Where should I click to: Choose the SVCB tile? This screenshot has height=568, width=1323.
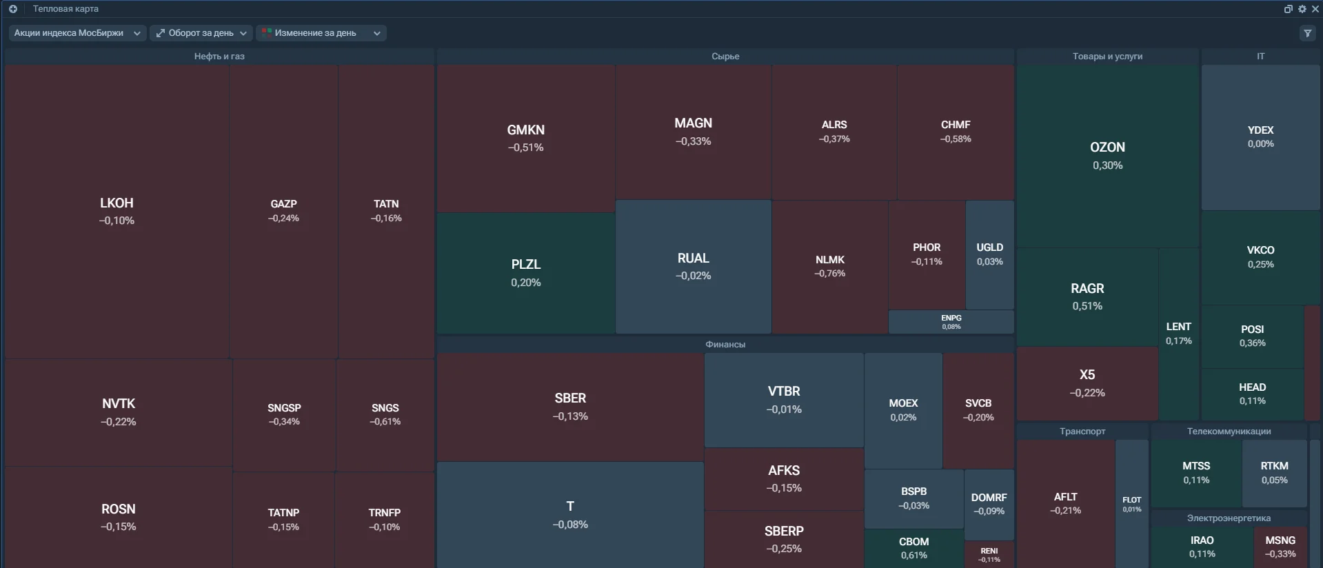978,410
